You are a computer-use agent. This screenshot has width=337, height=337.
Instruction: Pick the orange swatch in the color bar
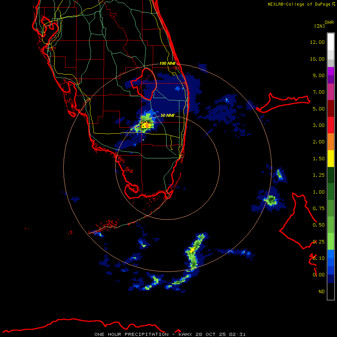click(x=331, y=142)
